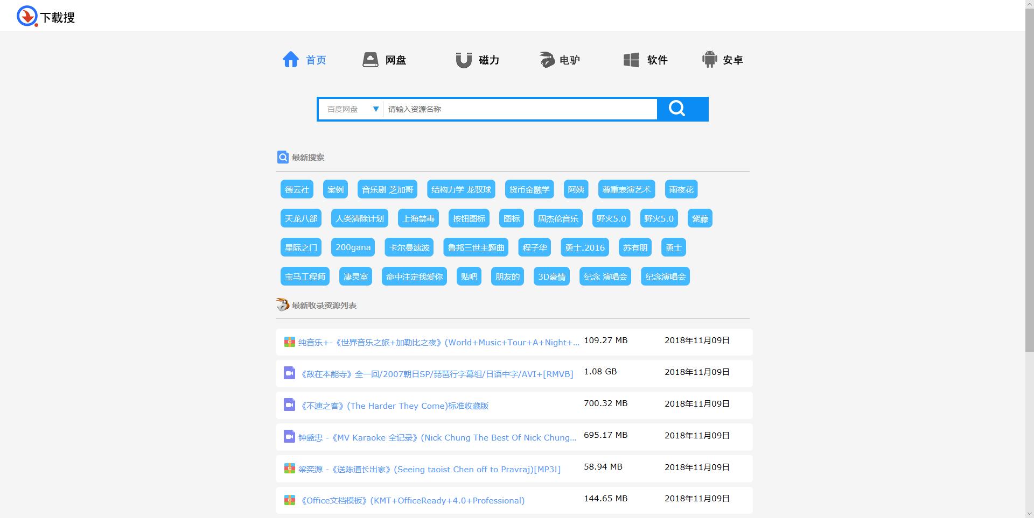Image resolution: width=1034 pixels, height=518 pixels.
Task: Click the magnifier search button
Action: point(676,109)
